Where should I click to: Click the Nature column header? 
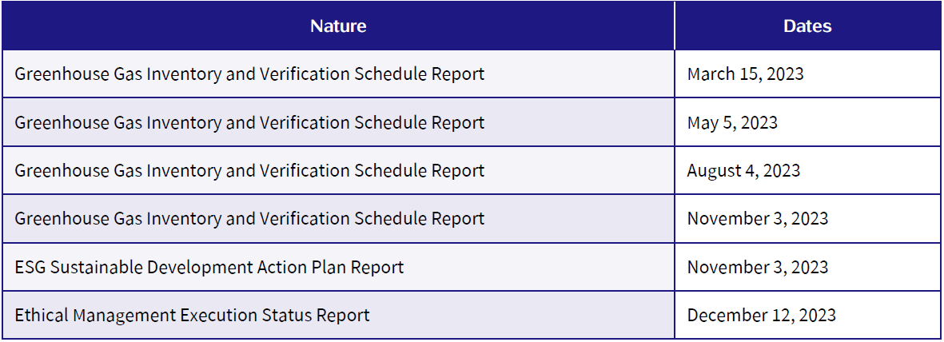point(338,26)
